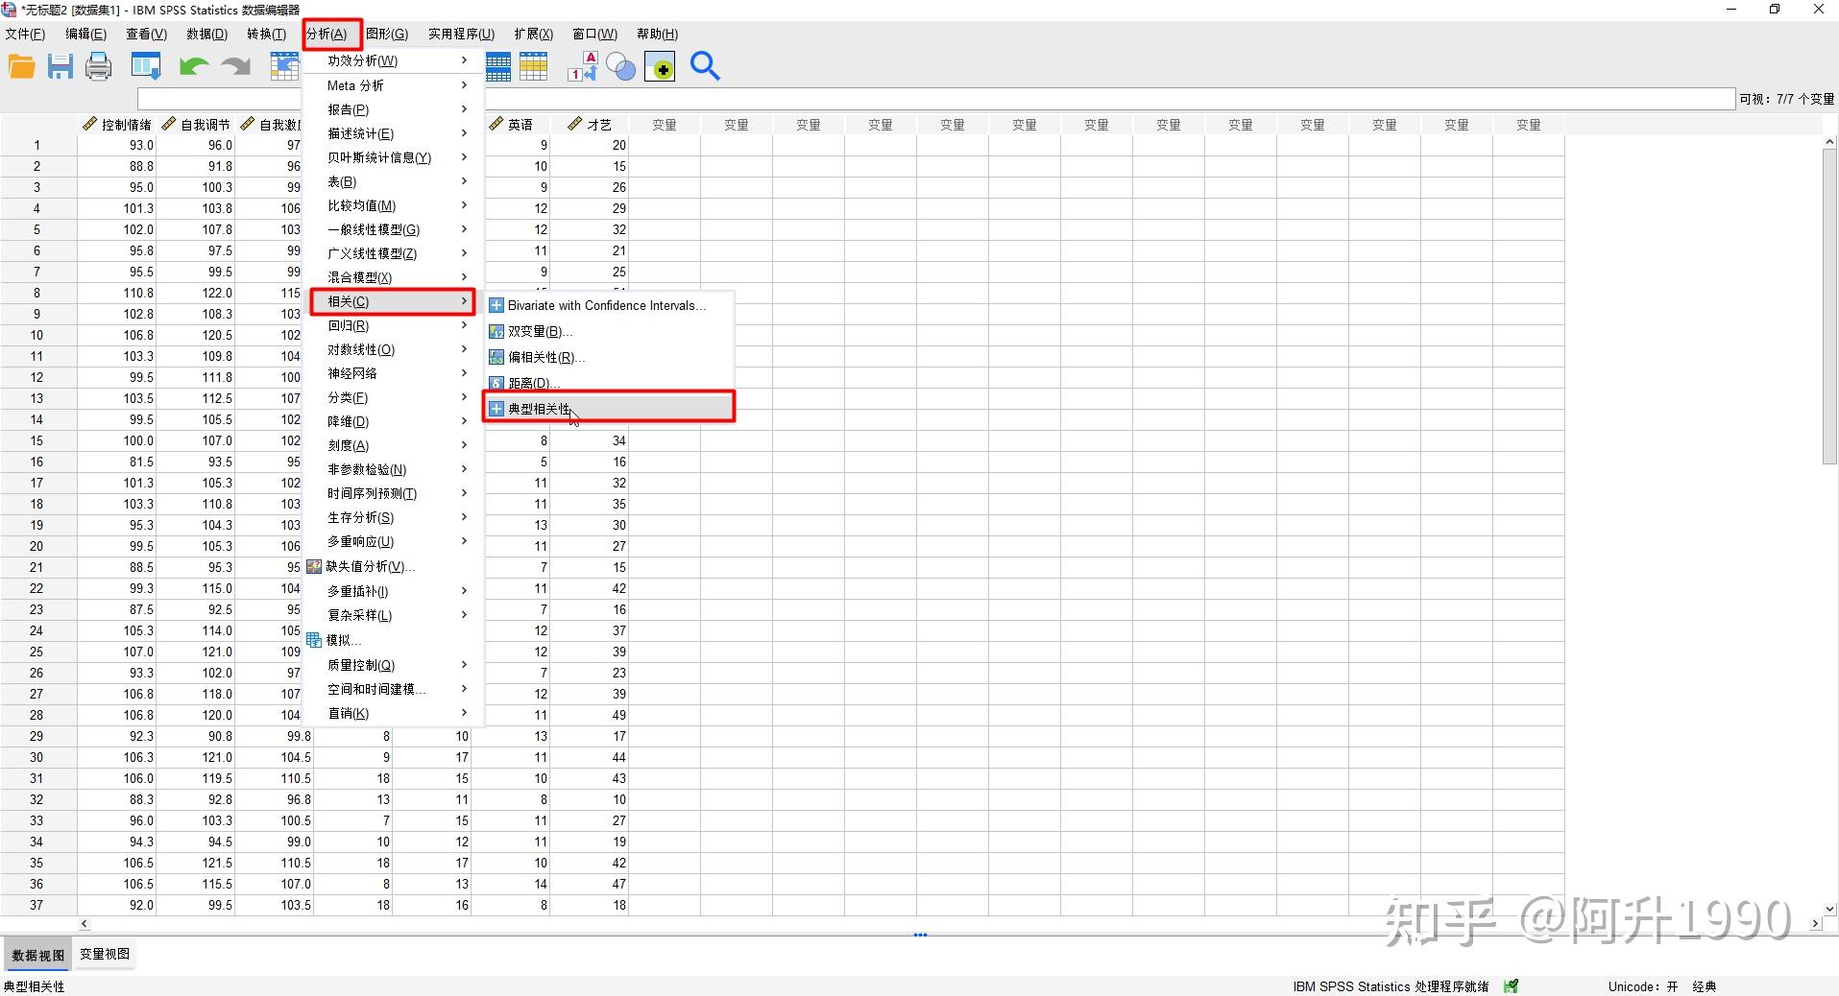Open the 数据(D) menu
The width and height of the screenshot is (1839, 996).
206,34
